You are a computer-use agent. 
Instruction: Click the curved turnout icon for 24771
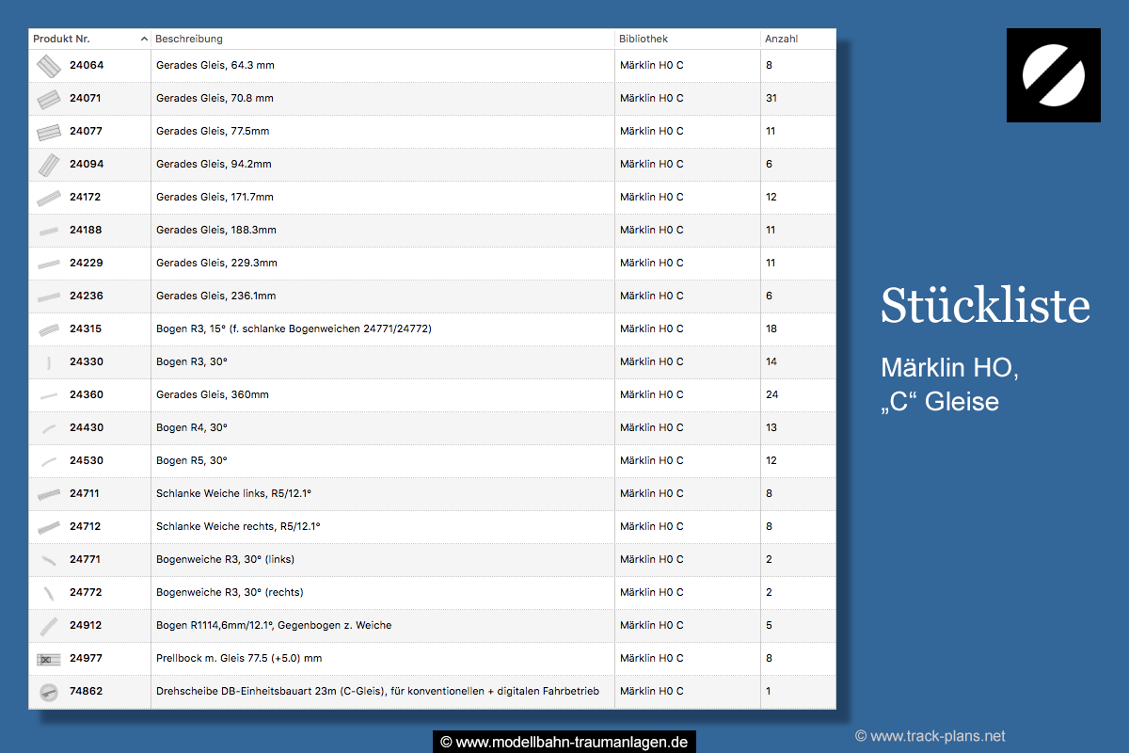[x=48, y=560]
